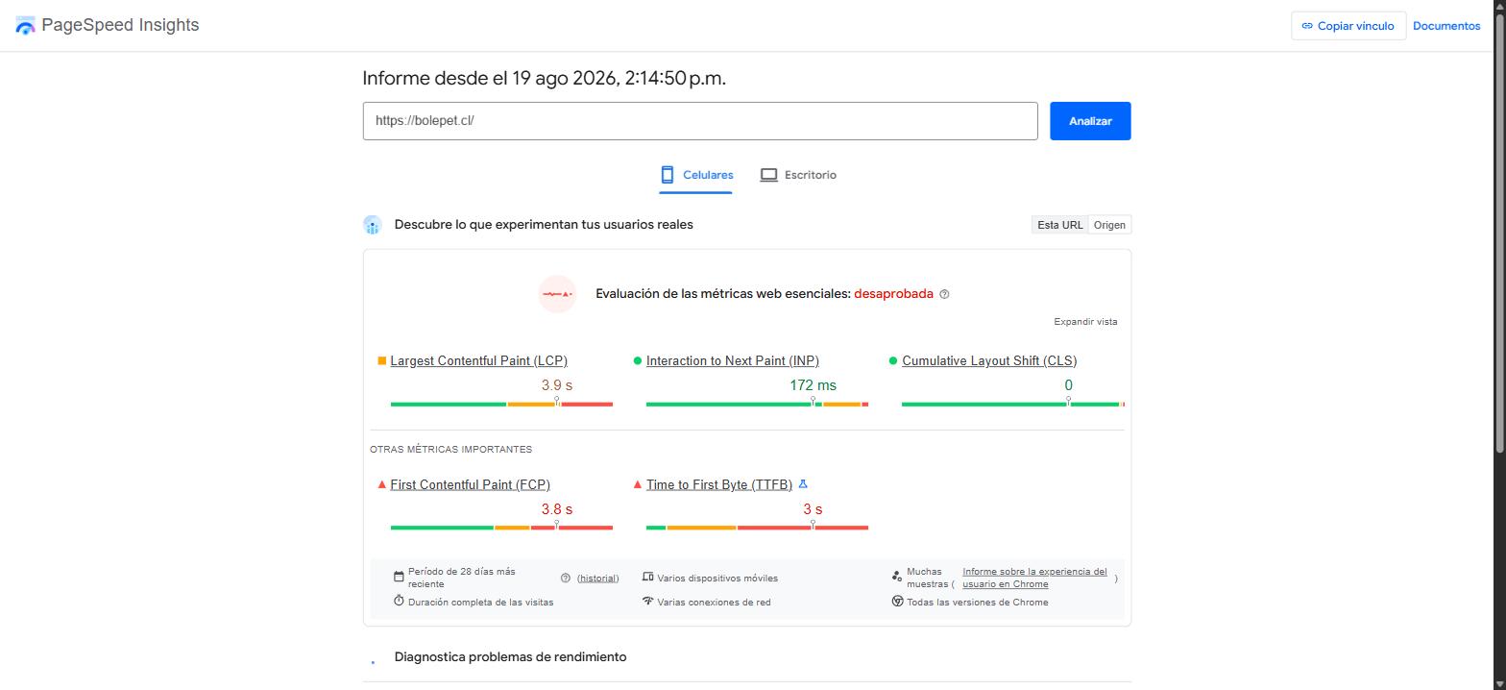Open help icon beside historial
The width and height of the screenshot is (1506, 690).
tap(566, 579)
